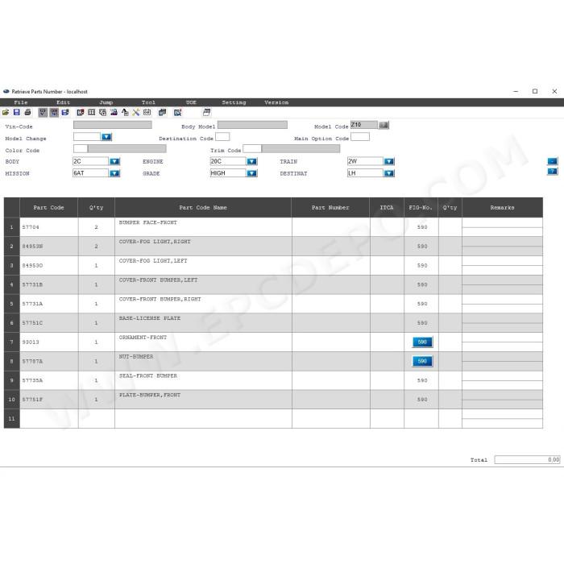The height and width of the screenshot is (564, 564).
Task: Click the Part Number column header
Action: pos(330,208)
